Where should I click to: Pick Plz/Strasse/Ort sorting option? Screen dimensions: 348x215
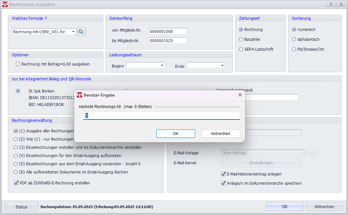coord(294,49)
